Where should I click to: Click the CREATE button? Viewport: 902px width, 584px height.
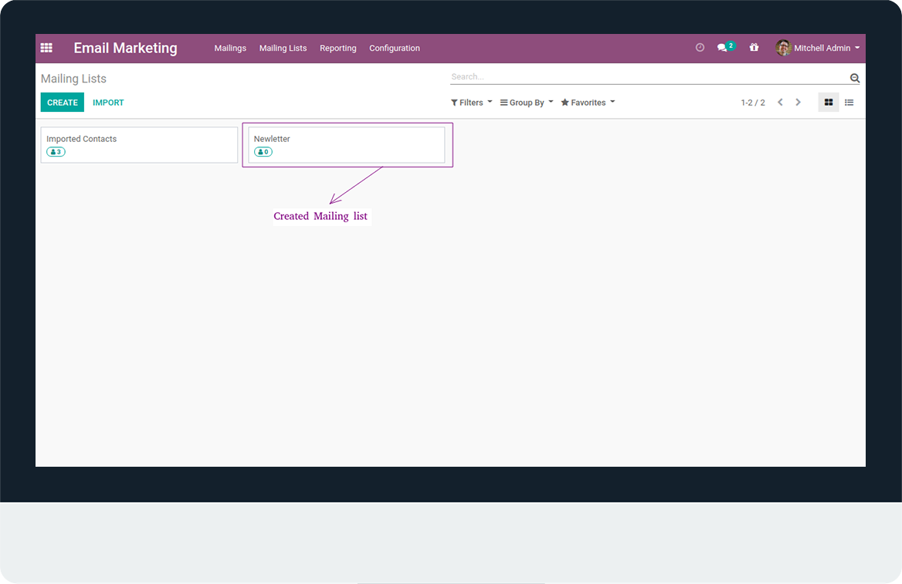pyautogui.click(x=62, y=103)
